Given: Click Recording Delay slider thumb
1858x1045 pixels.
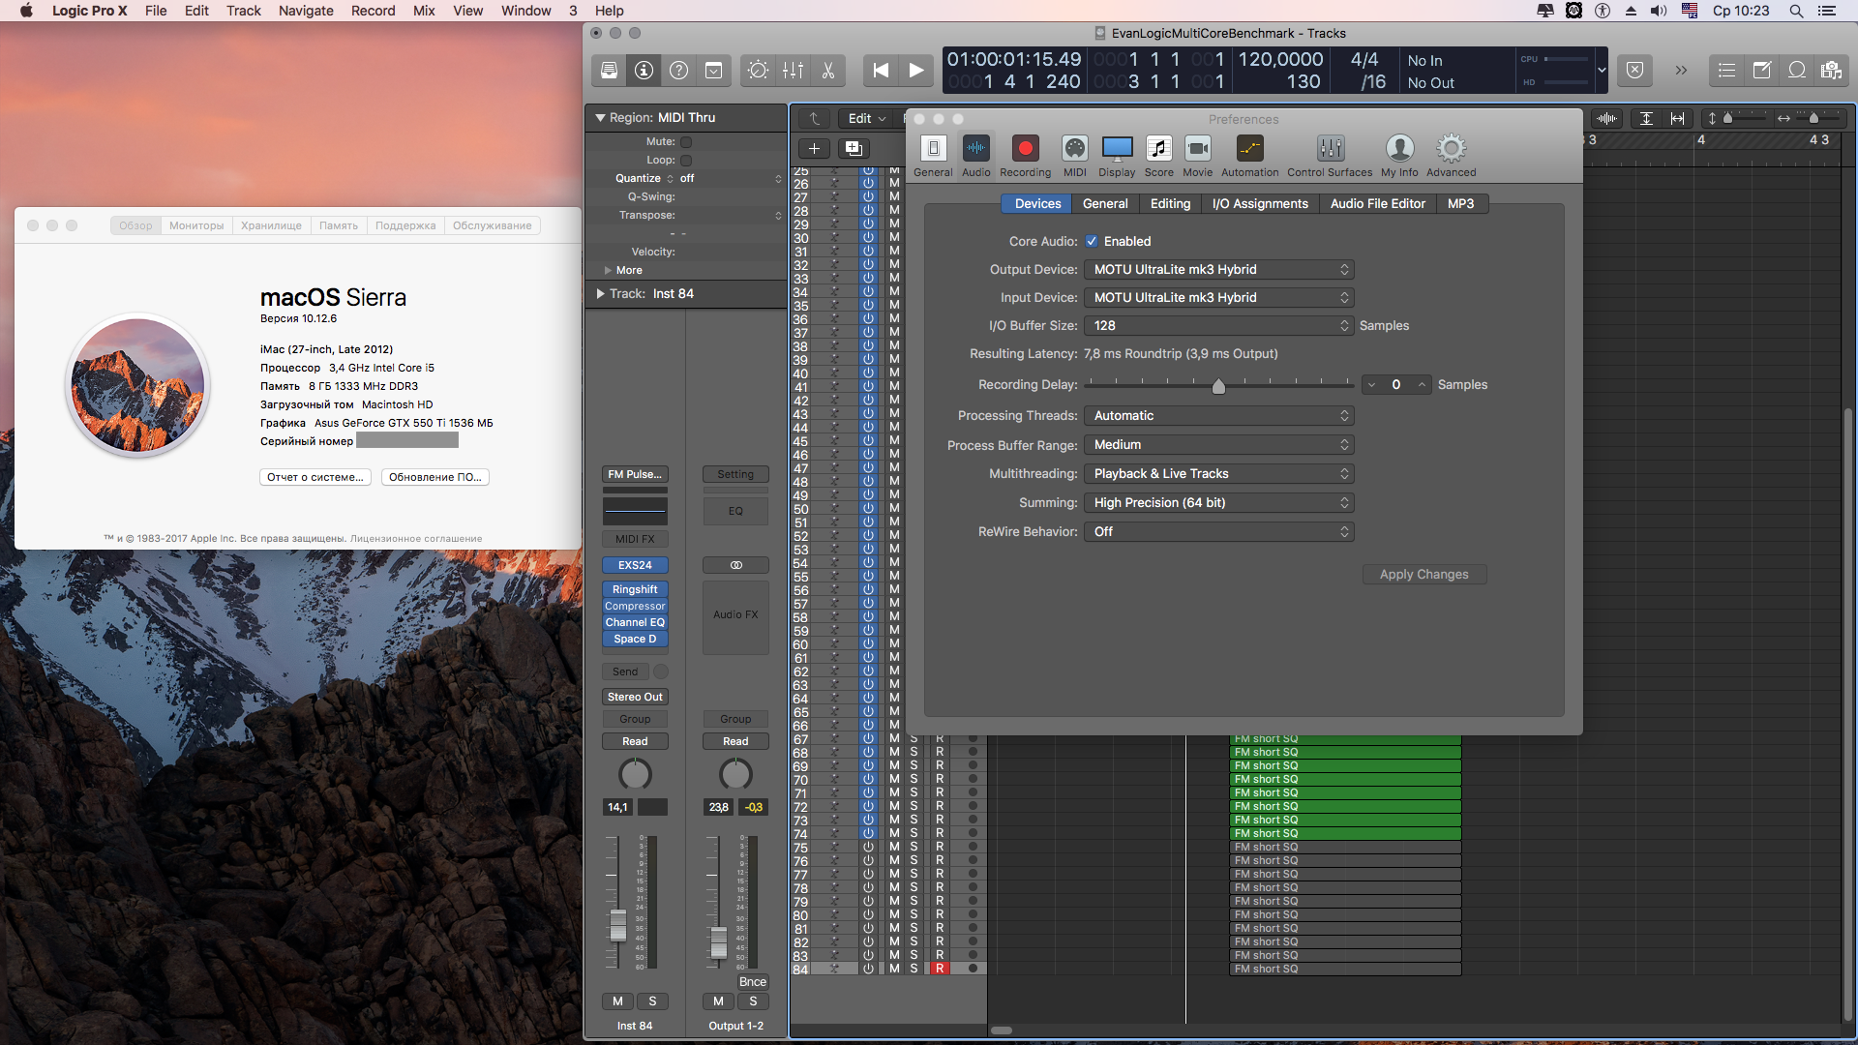Looking at the screenshot, I should tap(1218, 386).
